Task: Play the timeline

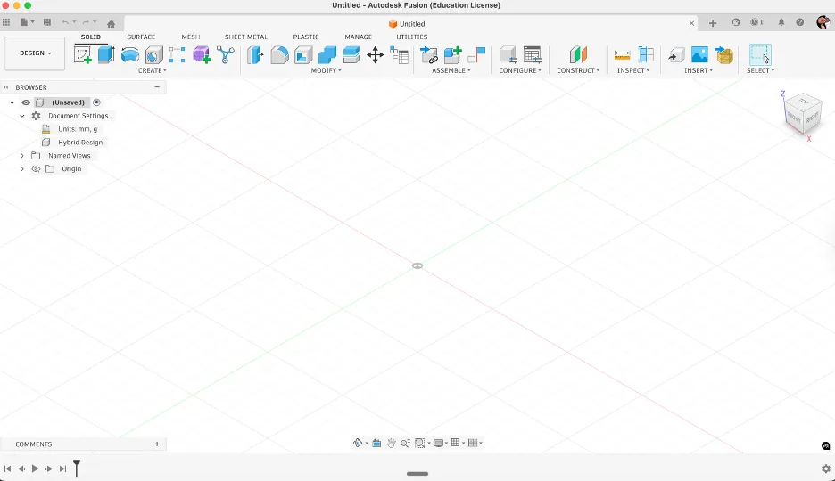Action: coord(35,469)
